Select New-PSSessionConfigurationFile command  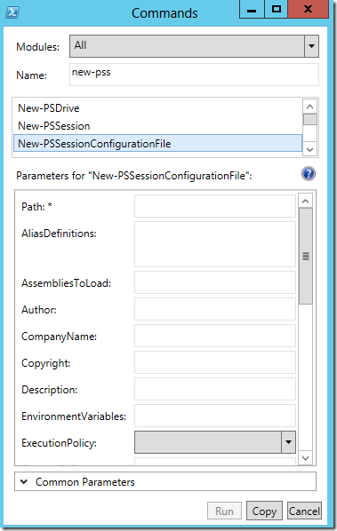157,143
